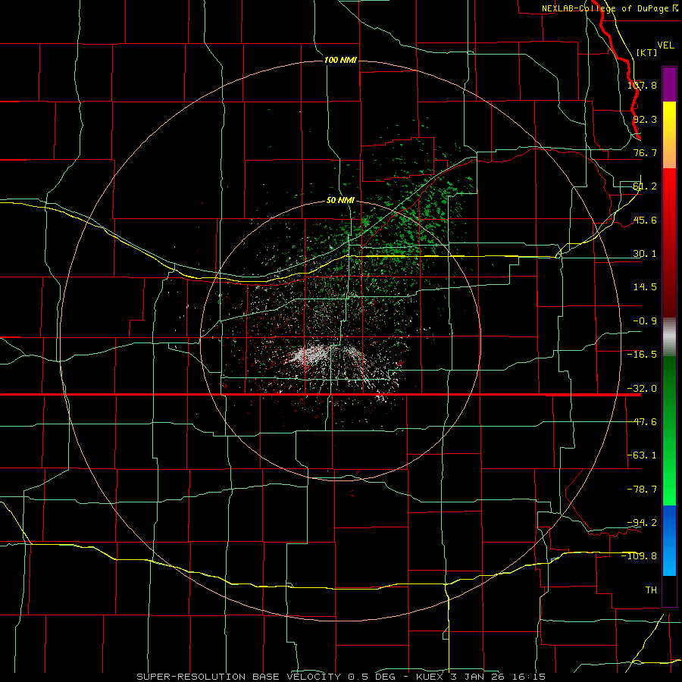Screen dimensions: 682x682
Task: Select the 92.3 legend value
Action: click(645, 119)
